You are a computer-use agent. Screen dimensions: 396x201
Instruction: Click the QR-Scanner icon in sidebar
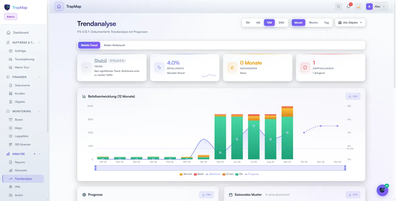point(11,144)
